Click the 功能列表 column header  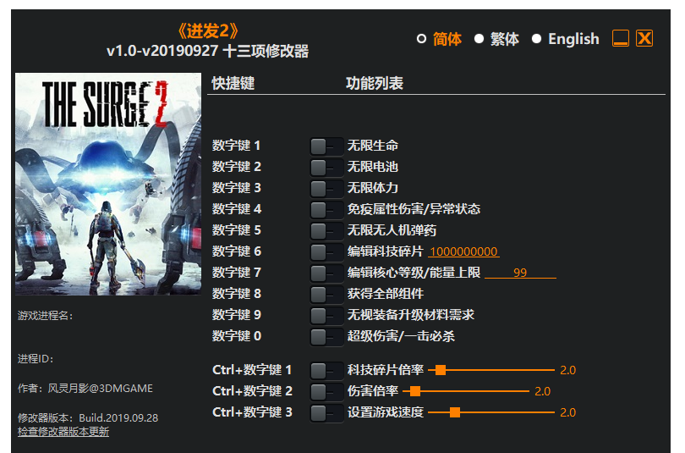pyautogui.click(x=375, y=83)
